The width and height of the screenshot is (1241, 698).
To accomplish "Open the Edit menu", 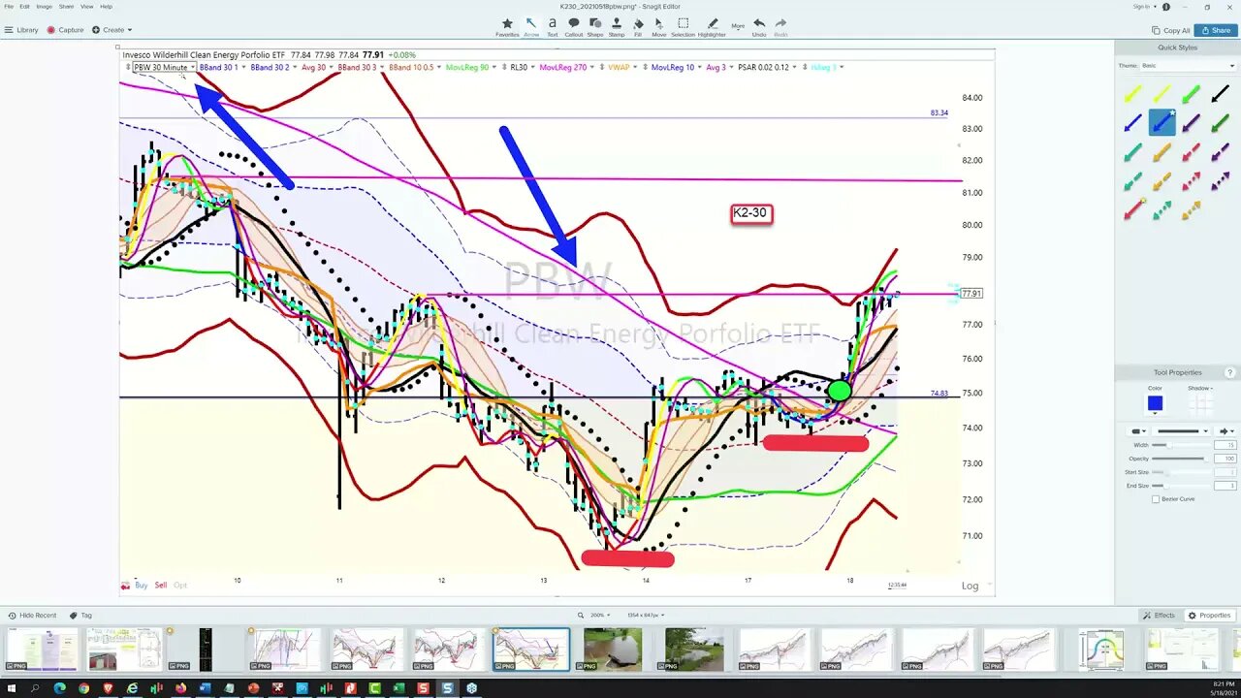I will (x=24, y=6).
